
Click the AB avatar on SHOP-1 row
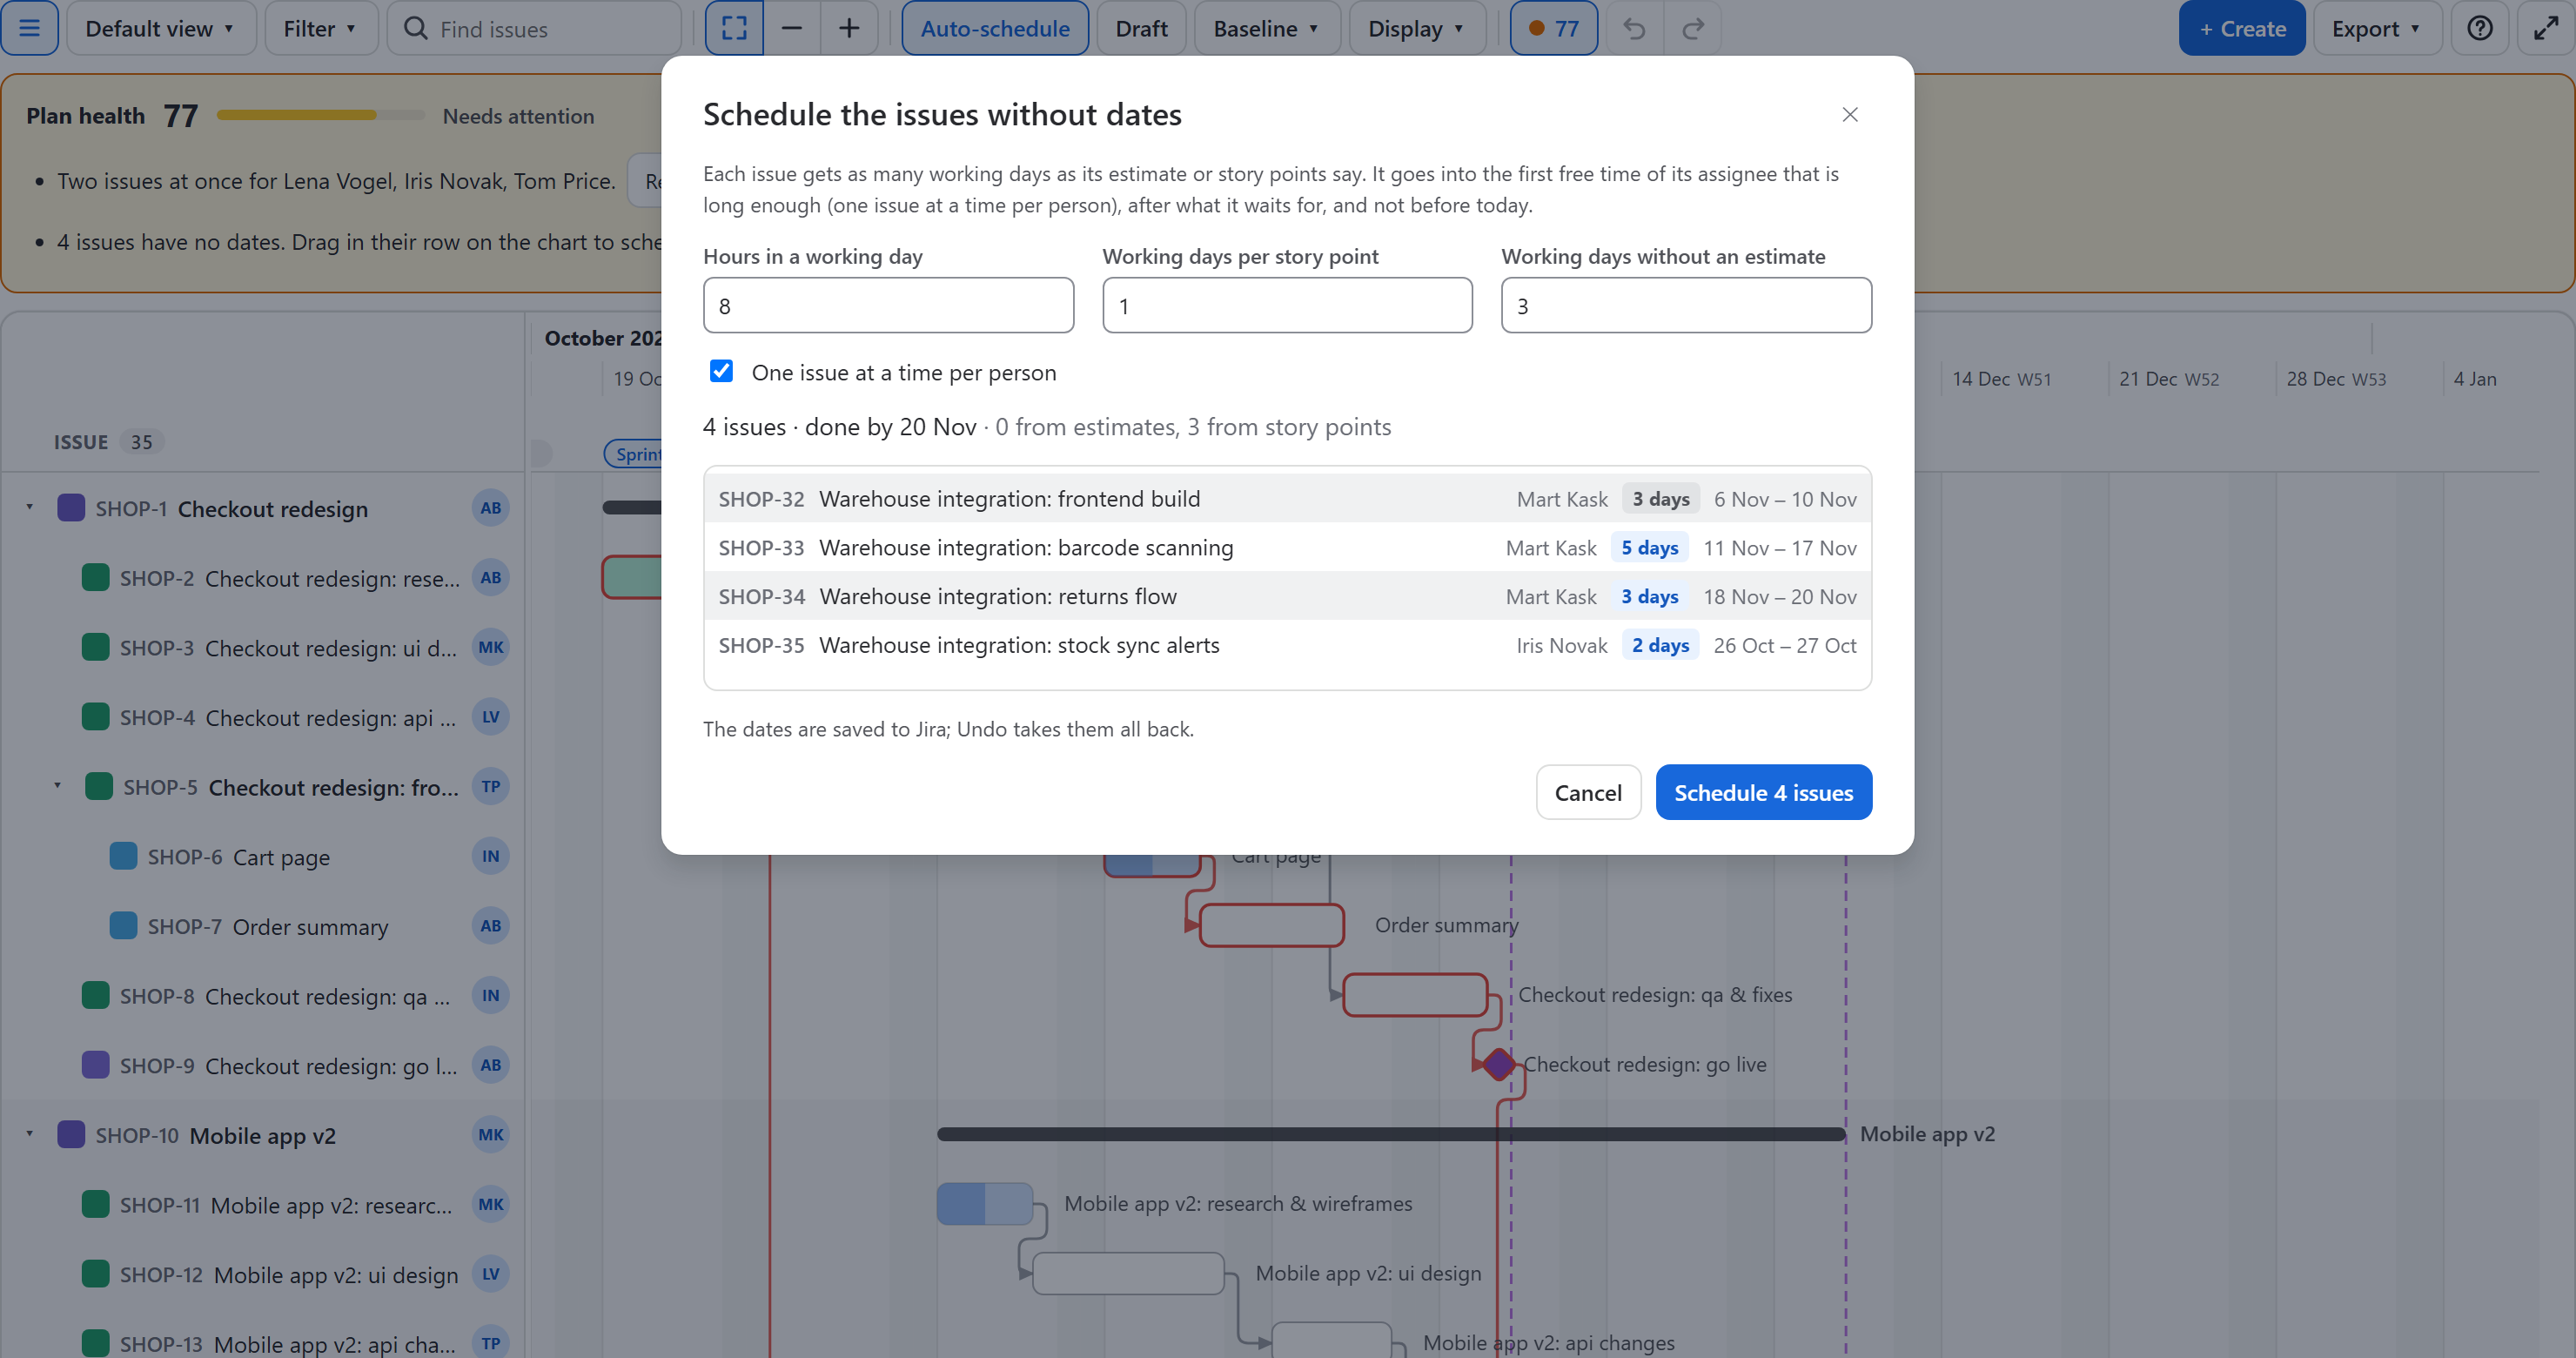[x=490, y=508]
